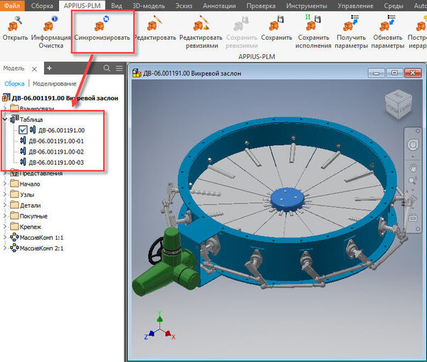Select APPIUS-PLM ribbon tab
Screen dimensions: 427x362
click(x=83, y=6)
